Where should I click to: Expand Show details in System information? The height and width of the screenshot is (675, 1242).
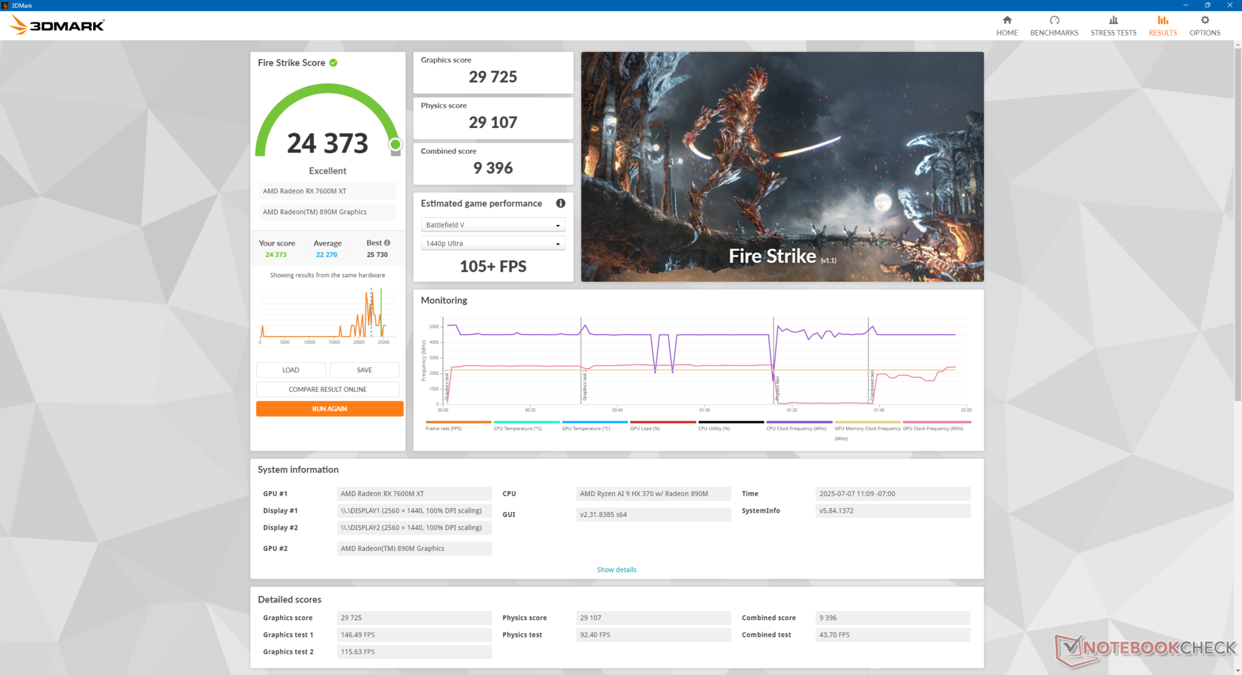tap(616, 570)
